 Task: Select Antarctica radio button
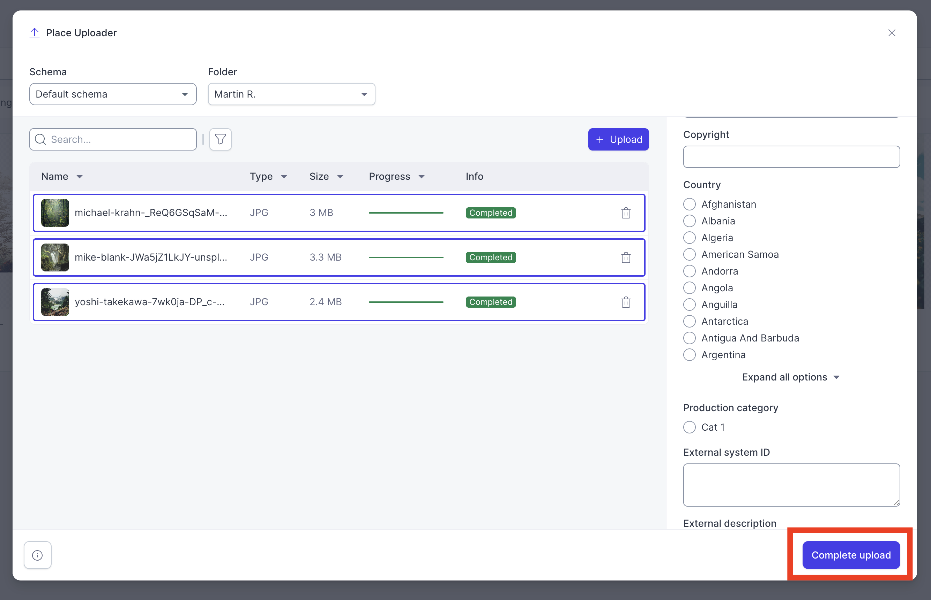(690, 321)
